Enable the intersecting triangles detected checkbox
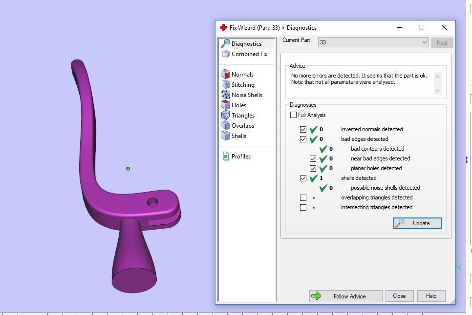This screenshot has width=472, height=315. 303,208
